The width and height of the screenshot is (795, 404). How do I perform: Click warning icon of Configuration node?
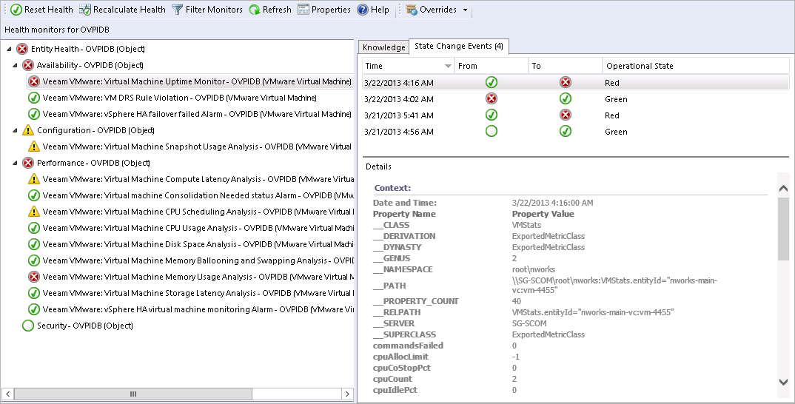[28, 130]
